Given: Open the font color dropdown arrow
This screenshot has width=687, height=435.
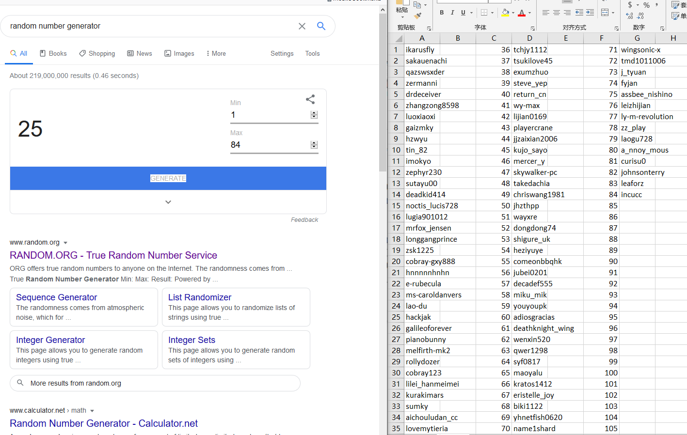Looking at the screenshot, I should pyautogui.click(x=529, y=13).
